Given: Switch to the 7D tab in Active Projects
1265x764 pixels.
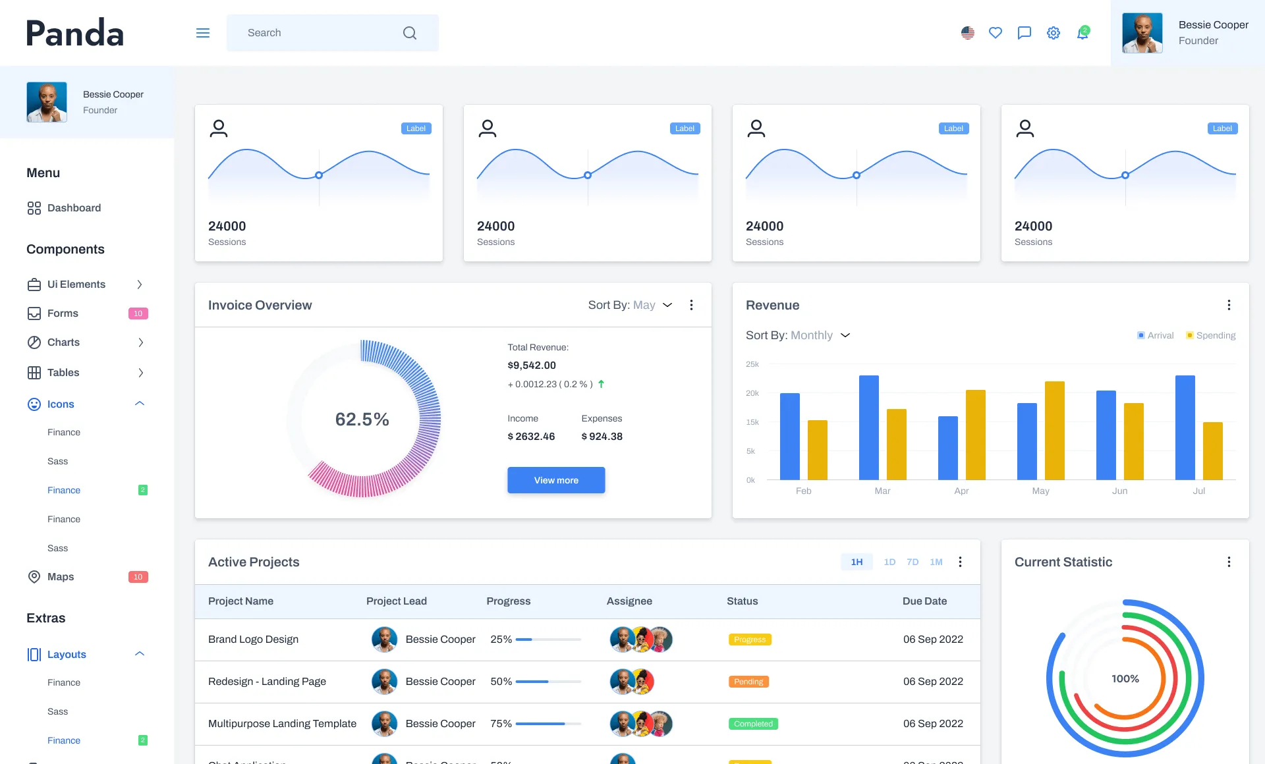Looking at the screenshot, I should pos(913,562).
